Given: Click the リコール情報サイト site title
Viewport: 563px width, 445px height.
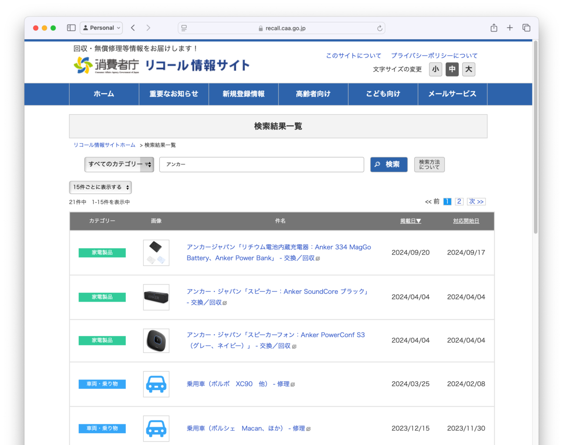Looking at the screenshot, I should (197, 66).
